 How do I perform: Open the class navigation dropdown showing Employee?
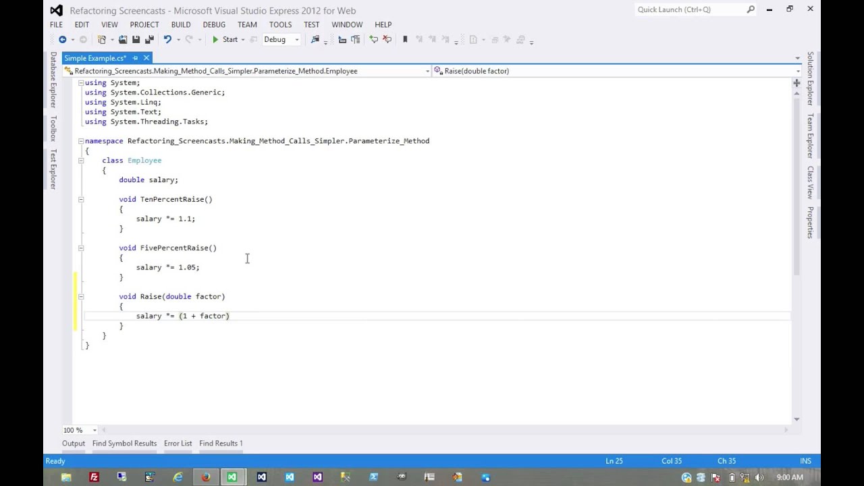pyautogui.click(x=247, y=71)
